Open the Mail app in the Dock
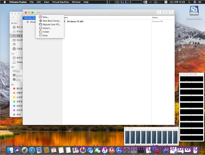This screenshot has width=205, height=155. pyautogui.click(x=39, y=150)
